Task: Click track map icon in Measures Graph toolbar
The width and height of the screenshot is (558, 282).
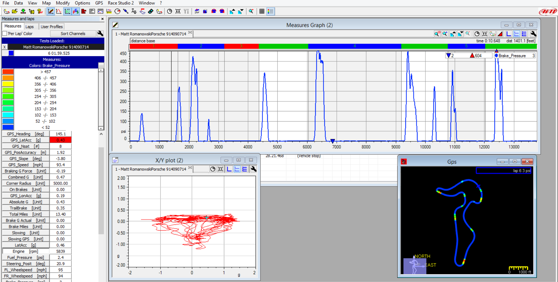Action: pyautogui.click(x=492, y=34)
